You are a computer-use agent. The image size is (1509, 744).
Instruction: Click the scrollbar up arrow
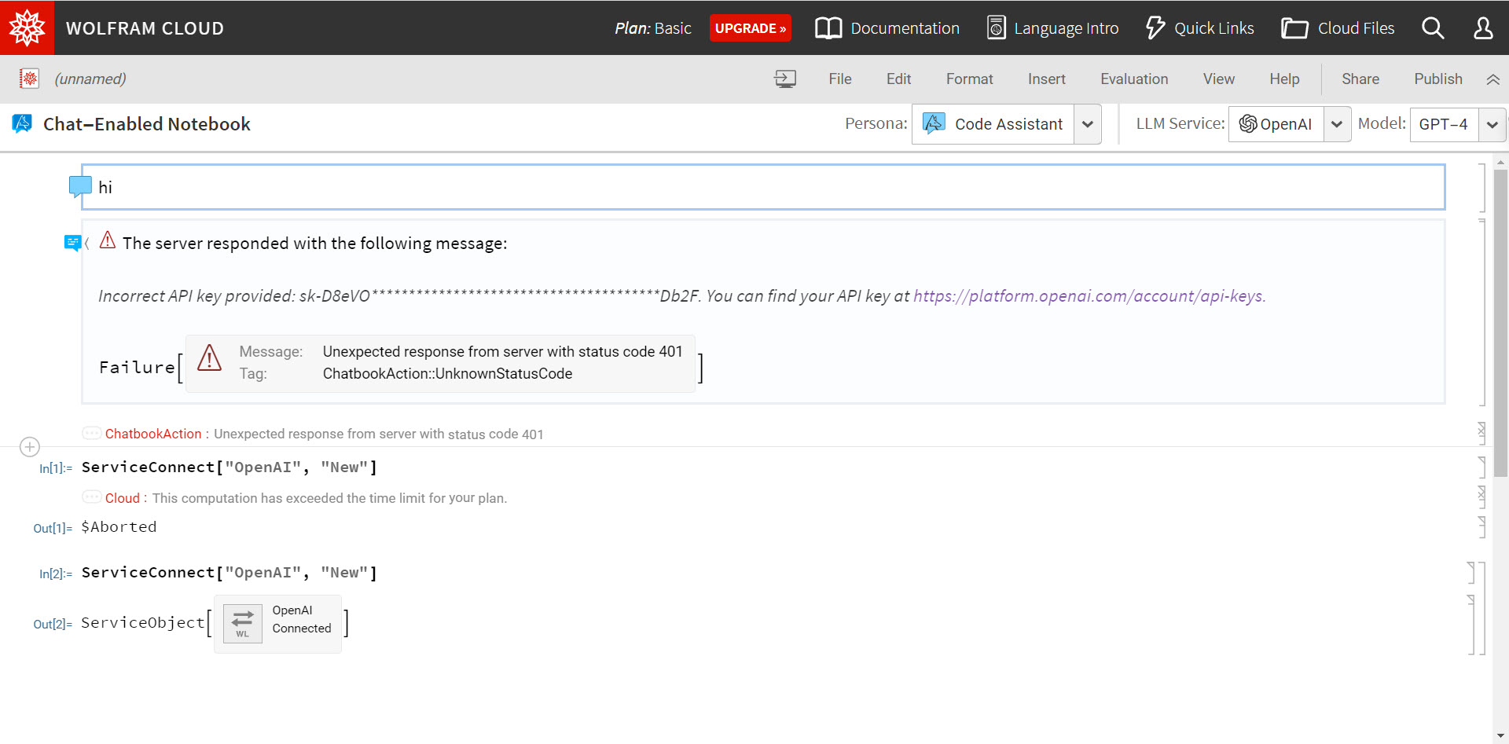[x=1500, y=163]
